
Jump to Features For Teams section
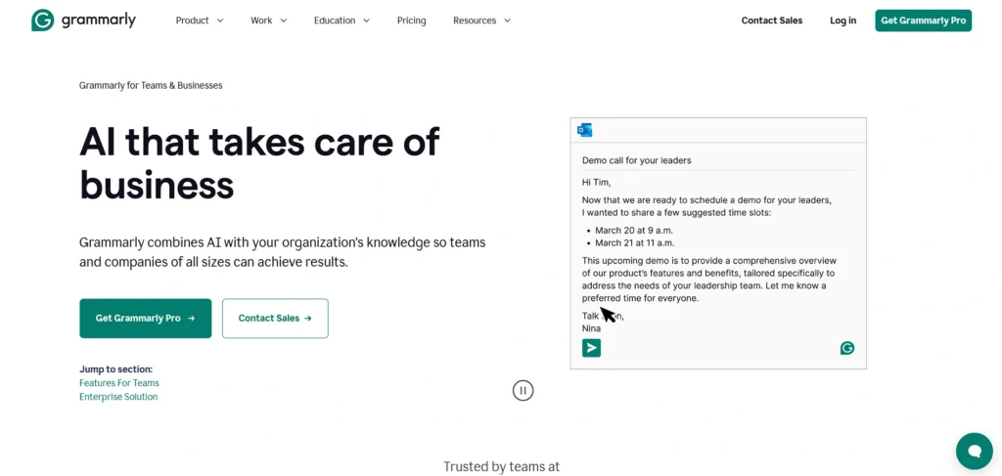(118, 383)
